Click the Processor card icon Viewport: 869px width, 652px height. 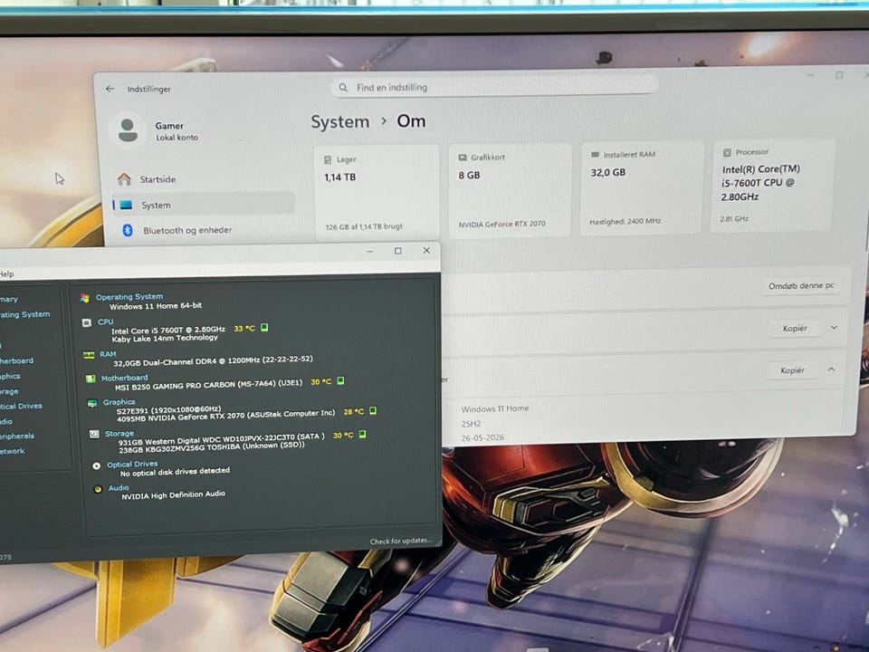pos(727,152)
